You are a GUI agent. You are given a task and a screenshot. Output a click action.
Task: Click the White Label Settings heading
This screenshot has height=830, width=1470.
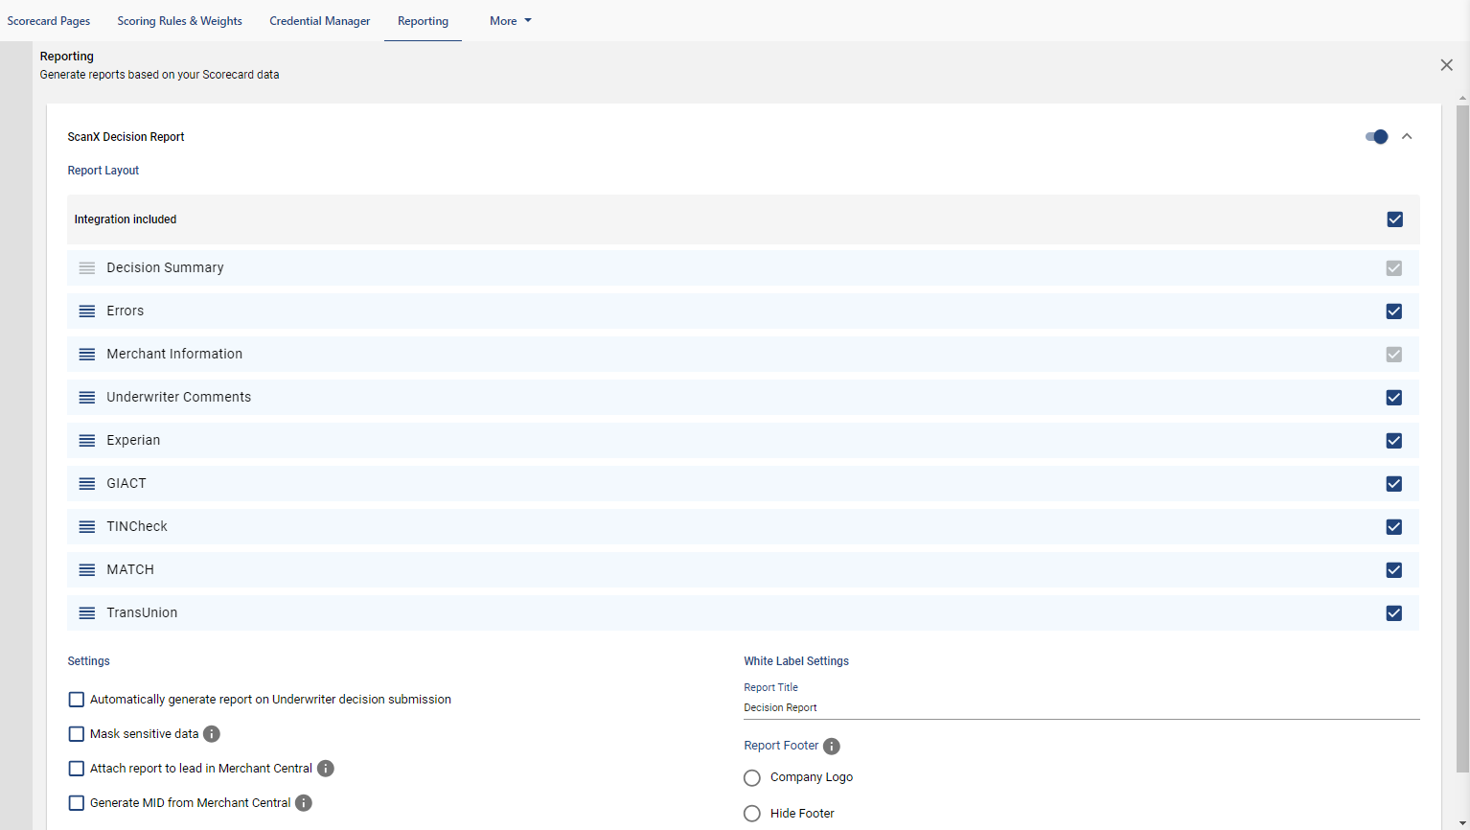click(796, 661)
